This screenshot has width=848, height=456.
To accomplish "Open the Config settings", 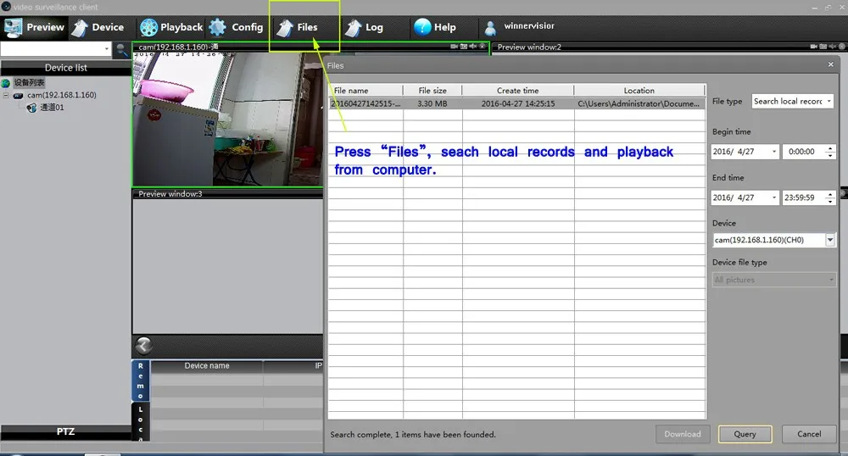I will tap(236, 27).
